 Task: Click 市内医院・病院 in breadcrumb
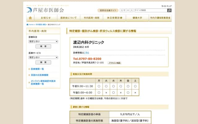point(41,24)
